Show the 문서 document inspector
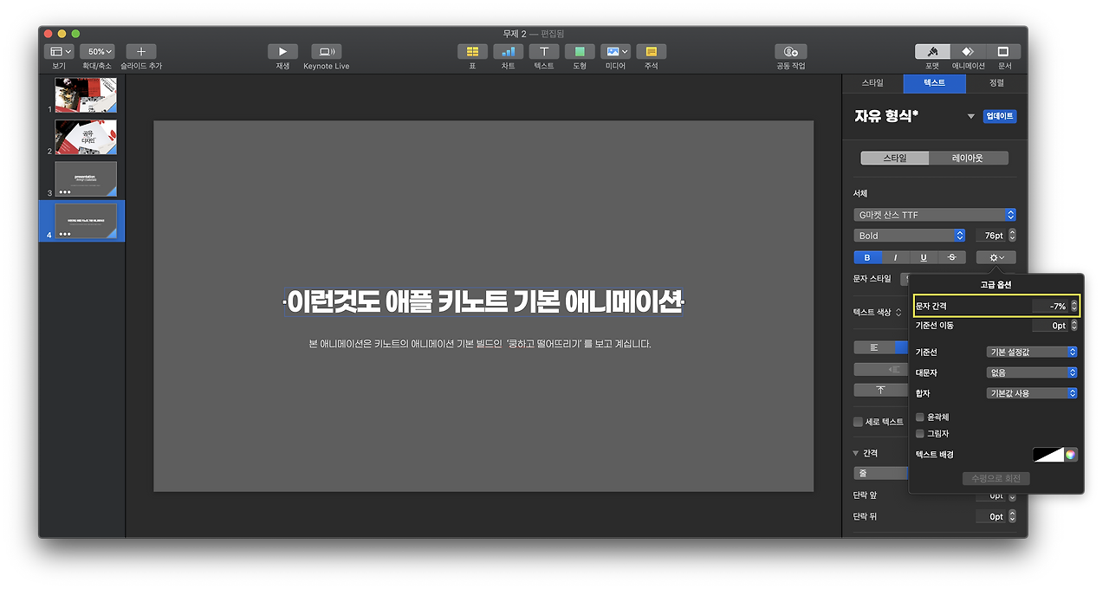Image resolution: width=1109 pixels, height=589 pixels. 1003,52
